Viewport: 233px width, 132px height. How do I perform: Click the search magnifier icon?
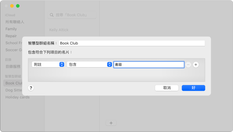[52, 15]
